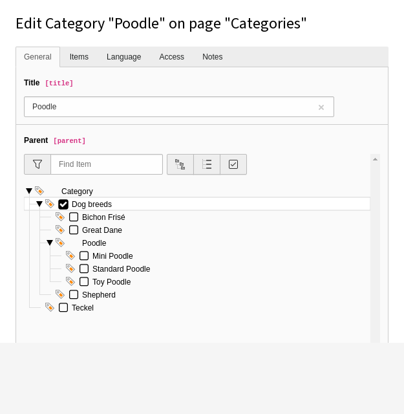Click the tag icon beside Dog breeds
This screenshot has height=414, width=404.
coord(50,204)
